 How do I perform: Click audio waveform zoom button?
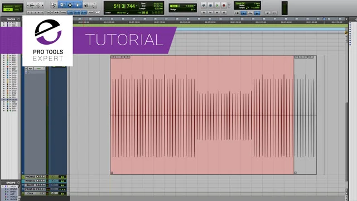(32, 5)
